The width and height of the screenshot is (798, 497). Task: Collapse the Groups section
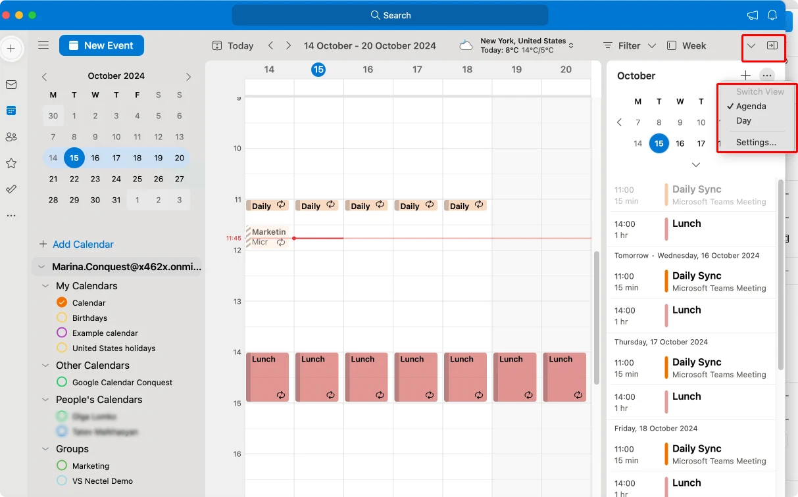[45, 449]
